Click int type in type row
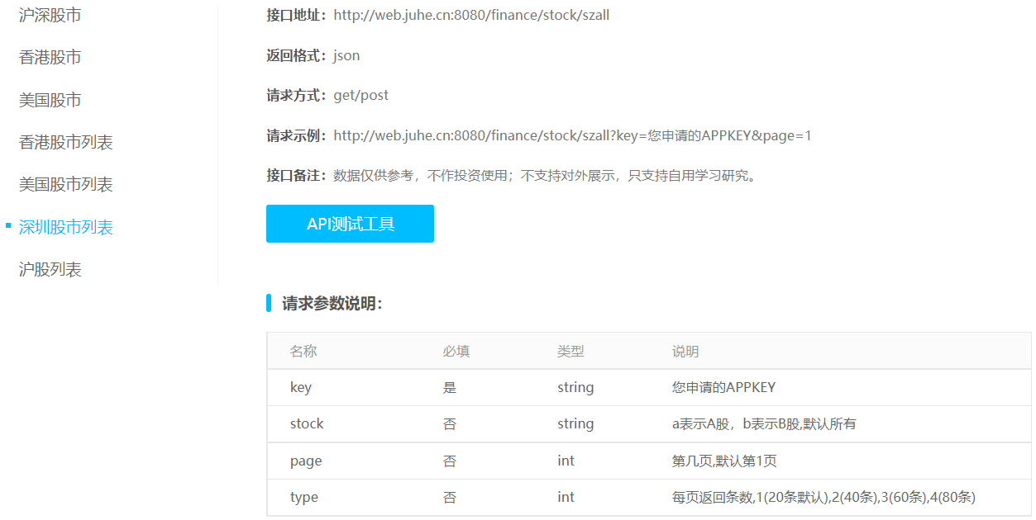This screenshot has height=520, width=1036. [566, 497]
